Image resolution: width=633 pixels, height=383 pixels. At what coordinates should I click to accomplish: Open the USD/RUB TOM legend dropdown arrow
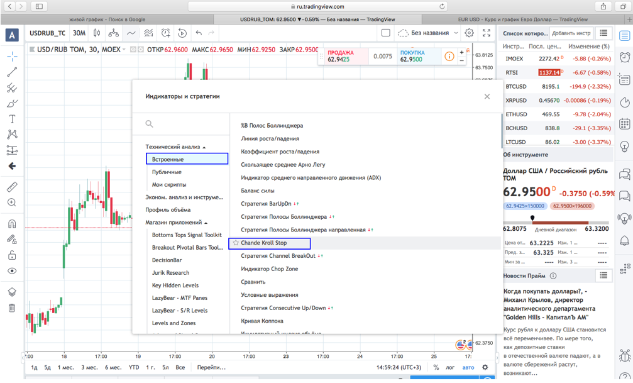click(124, 50)
